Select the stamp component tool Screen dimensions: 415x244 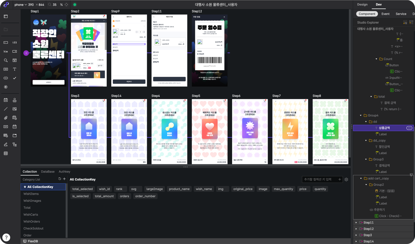pyautogui.click(x=15, y=100)
